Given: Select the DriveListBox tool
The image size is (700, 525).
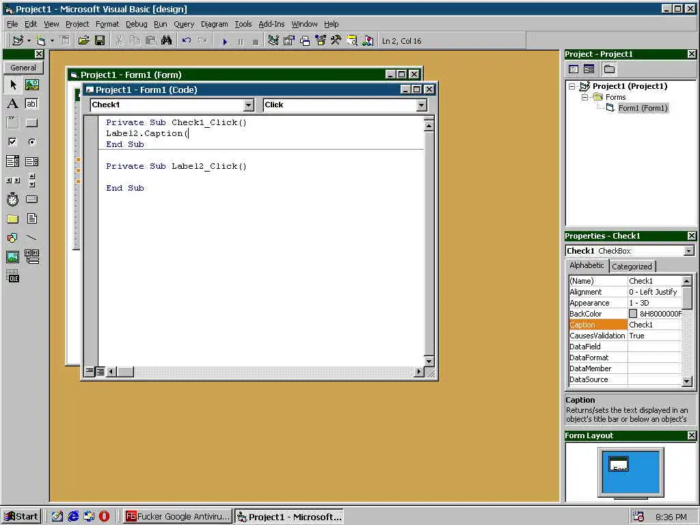Looking at the screenshot, I should [x=31, y=200].
